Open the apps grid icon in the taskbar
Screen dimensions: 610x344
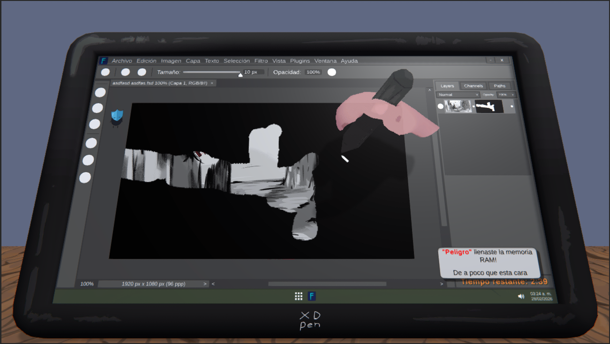299,296
